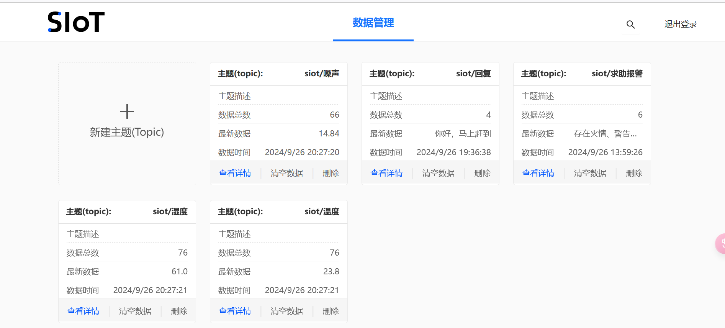
Task: Select truncated text 存在火情、警告...
Action: click(x=605, y=134)
